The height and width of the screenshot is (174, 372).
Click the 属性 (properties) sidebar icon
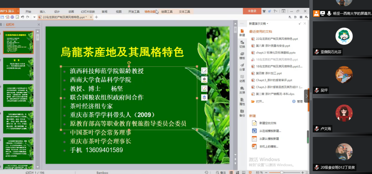[242, 101]
